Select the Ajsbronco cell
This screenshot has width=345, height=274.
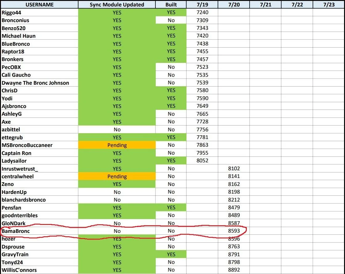(x=39, y=106)
